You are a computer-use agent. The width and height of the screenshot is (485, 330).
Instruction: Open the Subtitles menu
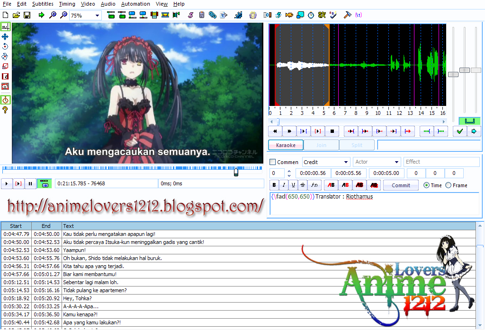(x=43, y=4)
